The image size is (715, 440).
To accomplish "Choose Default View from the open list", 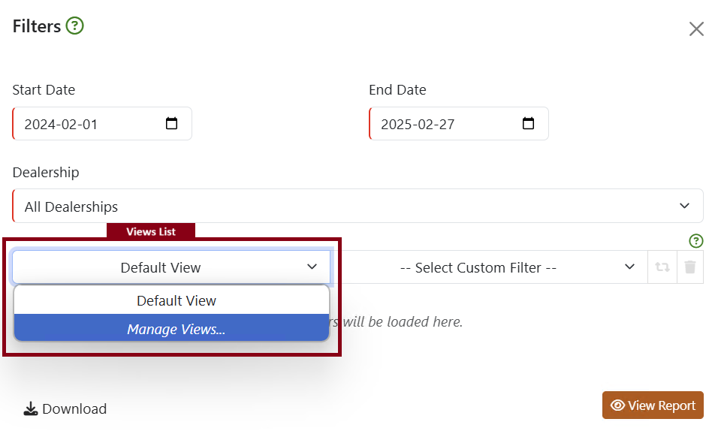I will click(176, 300).
